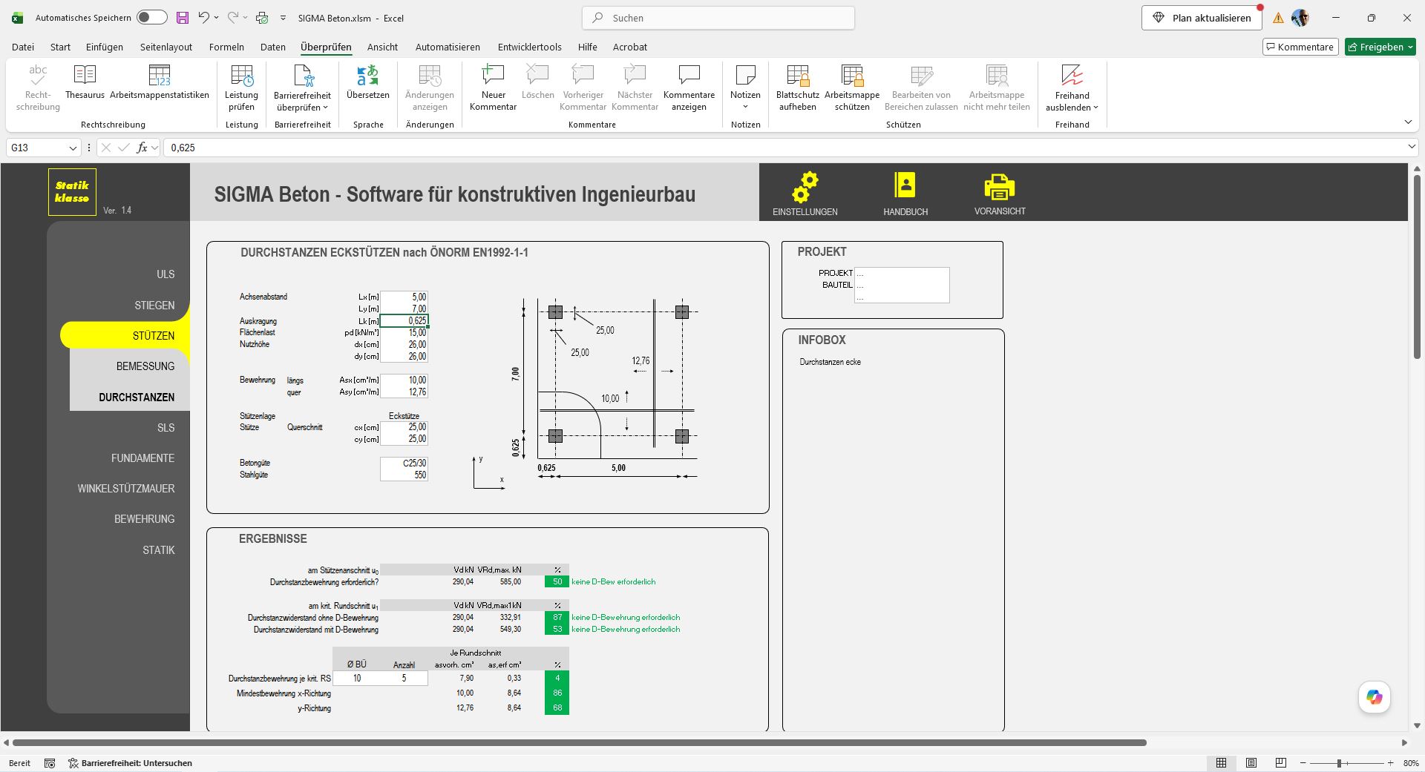The height and width of the screenshot is (772, 1425).
Task: Open the Undo history dropdown arrow
Action: pyautogui.click(x=217, y=18)
